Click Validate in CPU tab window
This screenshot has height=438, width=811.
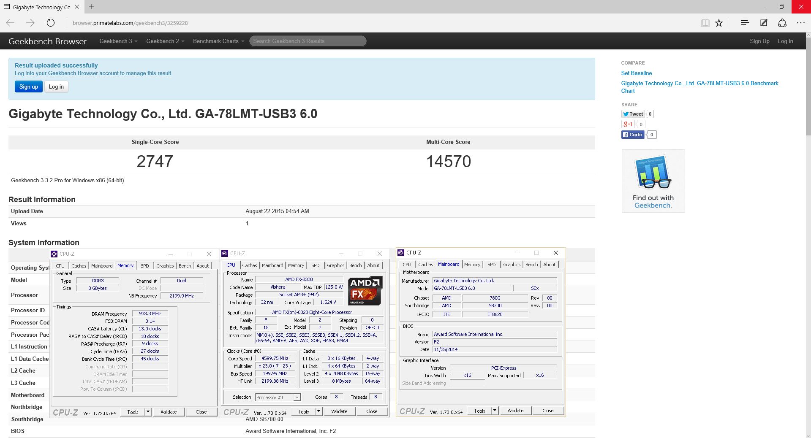click(x=339, y=411)
